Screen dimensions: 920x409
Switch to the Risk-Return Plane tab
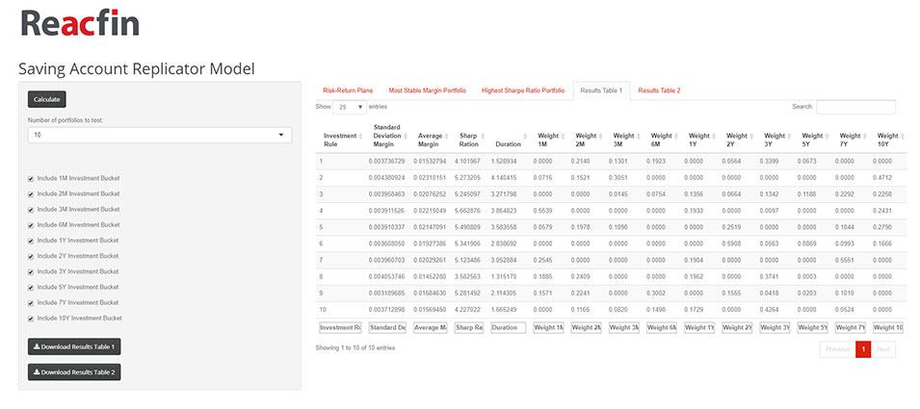(346, 90)
